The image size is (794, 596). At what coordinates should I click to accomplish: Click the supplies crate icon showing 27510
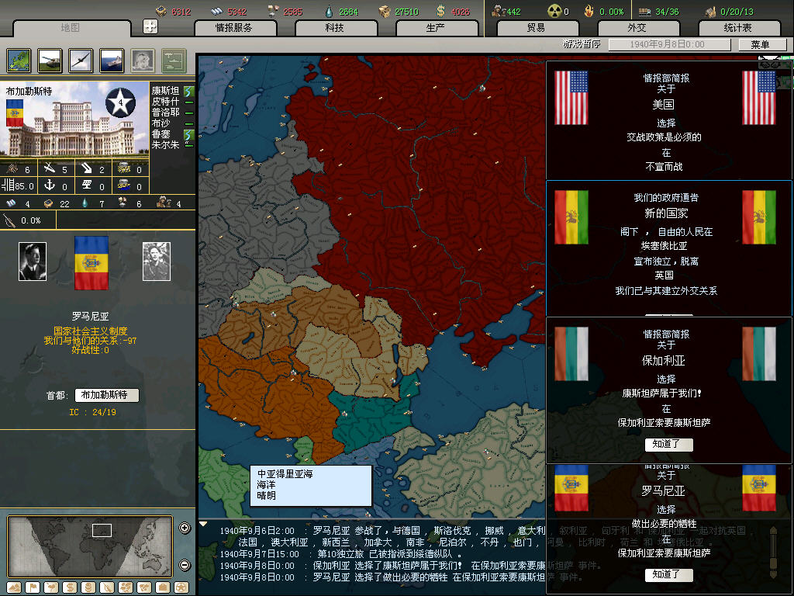385,11
